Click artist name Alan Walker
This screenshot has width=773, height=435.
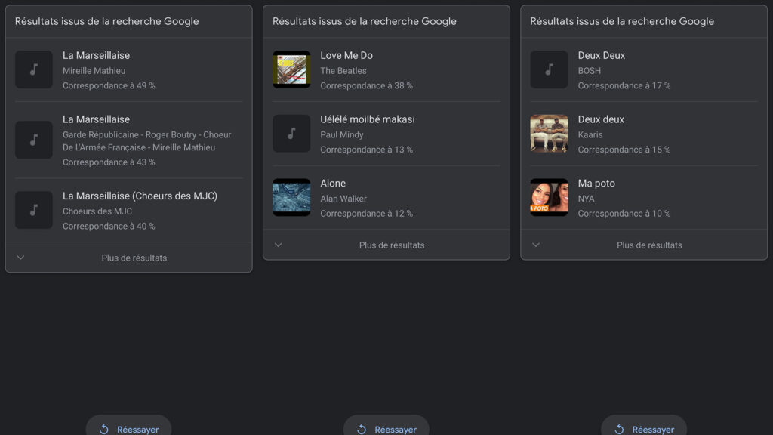pos(343,199)
